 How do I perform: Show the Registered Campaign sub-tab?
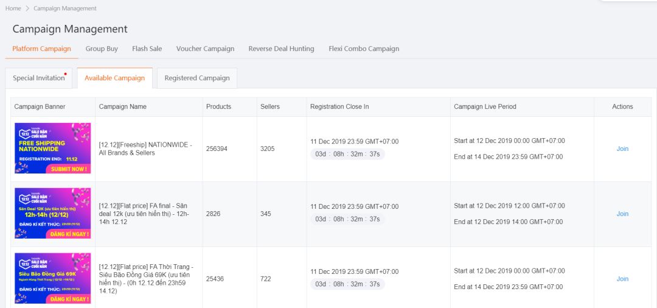[197, 78]
